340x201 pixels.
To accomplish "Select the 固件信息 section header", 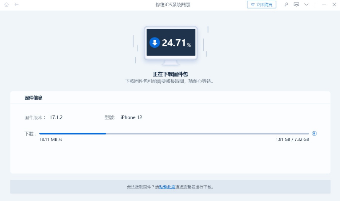I will [x=33, y=98].
